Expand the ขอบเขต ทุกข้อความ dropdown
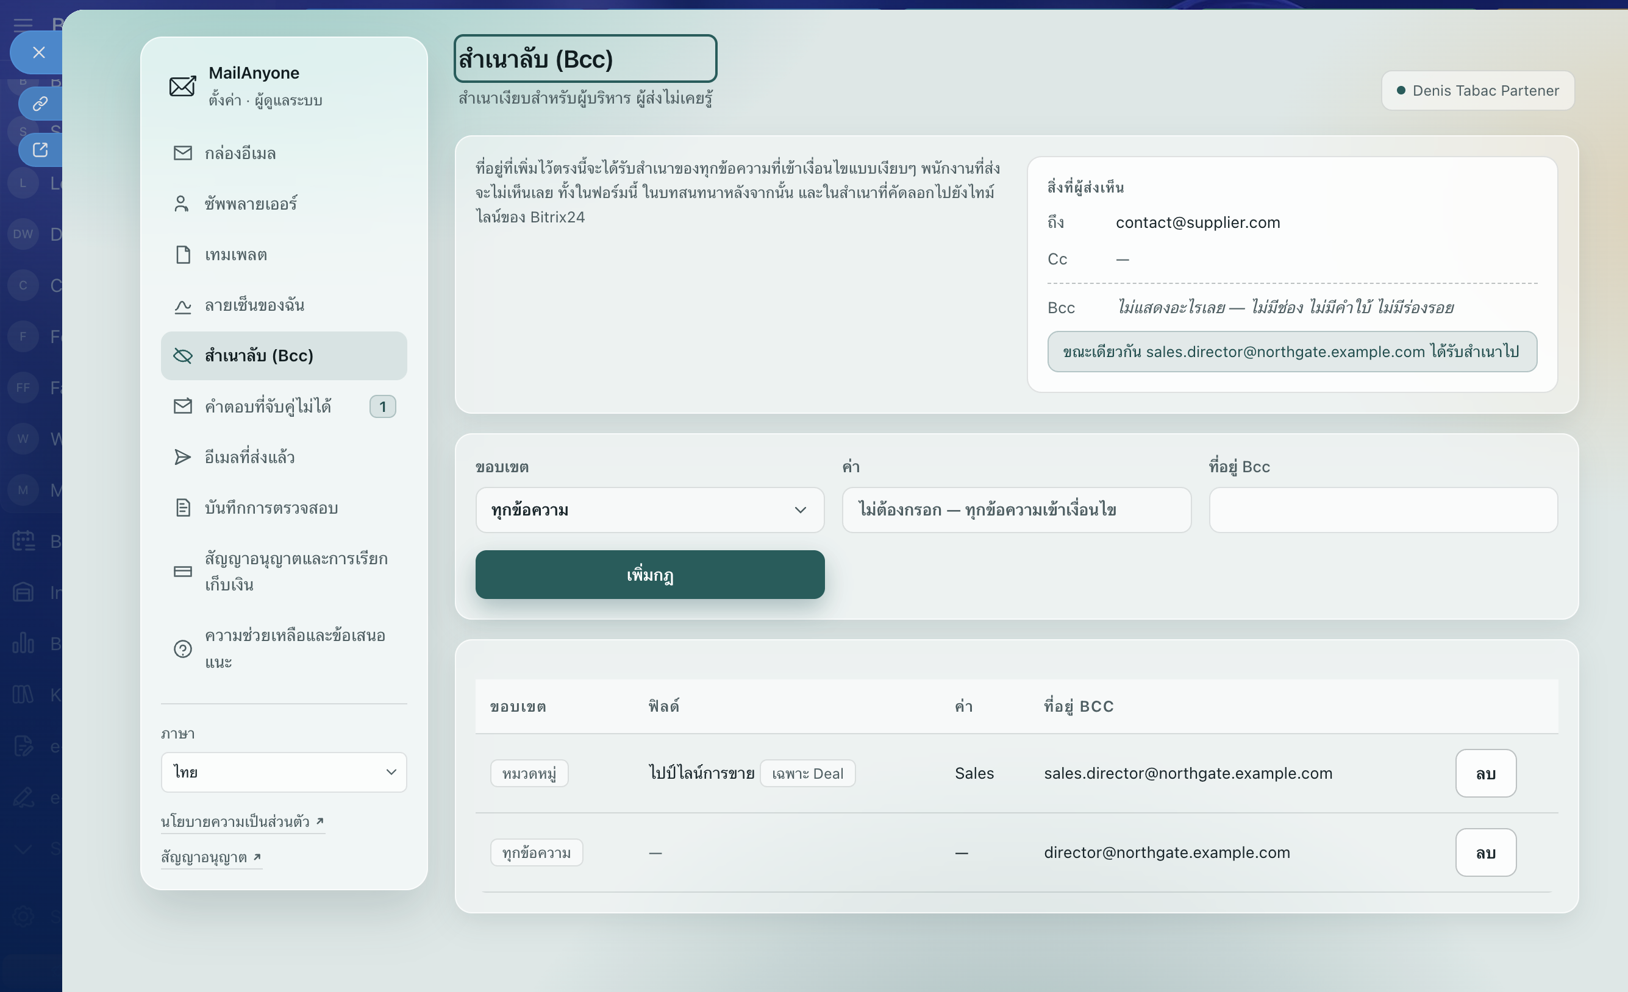This screenshot has height=992, width=1628. [x=649, y=510]
